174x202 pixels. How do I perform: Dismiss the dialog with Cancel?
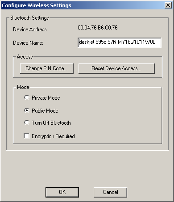[110, 192]
